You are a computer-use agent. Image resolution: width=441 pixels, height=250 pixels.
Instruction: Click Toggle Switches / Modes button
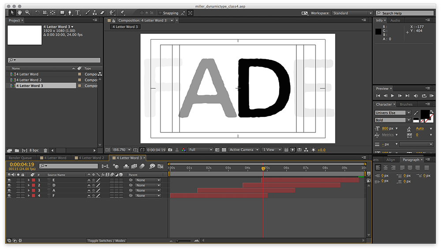pyautogui.click(x=107, y=241)
